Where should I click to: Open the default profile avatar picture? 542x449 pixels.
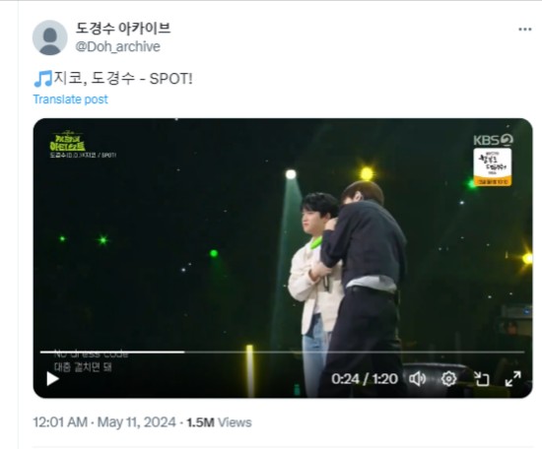click(x=50, y=37)
